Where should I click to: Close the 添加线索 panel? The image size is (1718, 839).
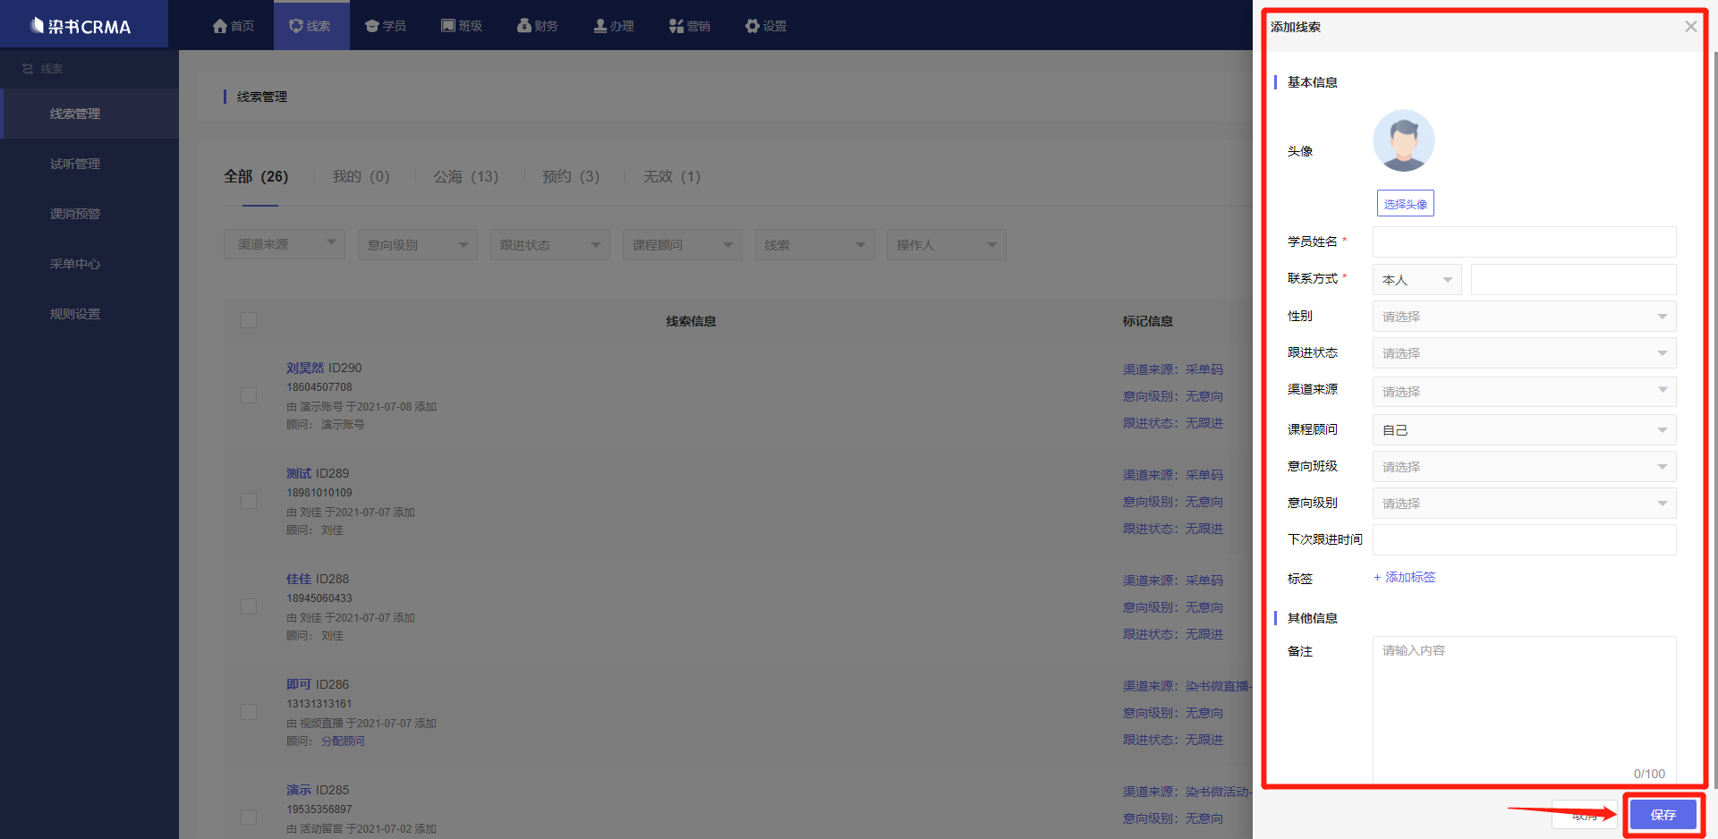click(x=1690, y=27)
